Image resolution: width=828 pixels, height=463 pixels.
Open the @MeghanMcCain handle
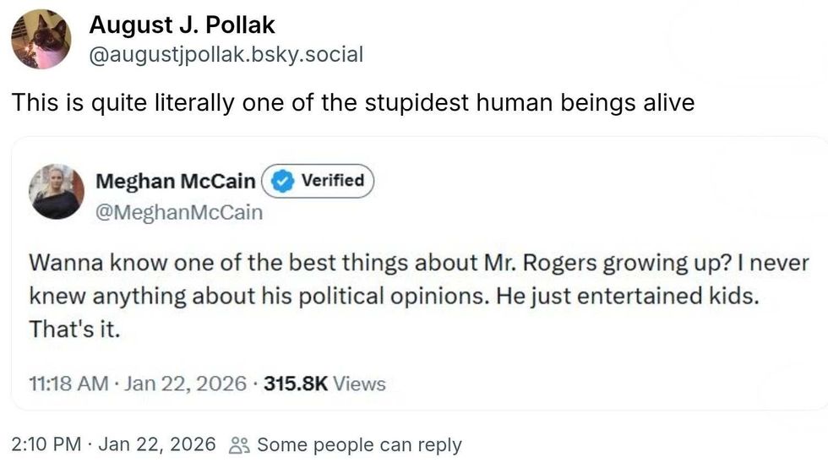[x=179, y=212]
